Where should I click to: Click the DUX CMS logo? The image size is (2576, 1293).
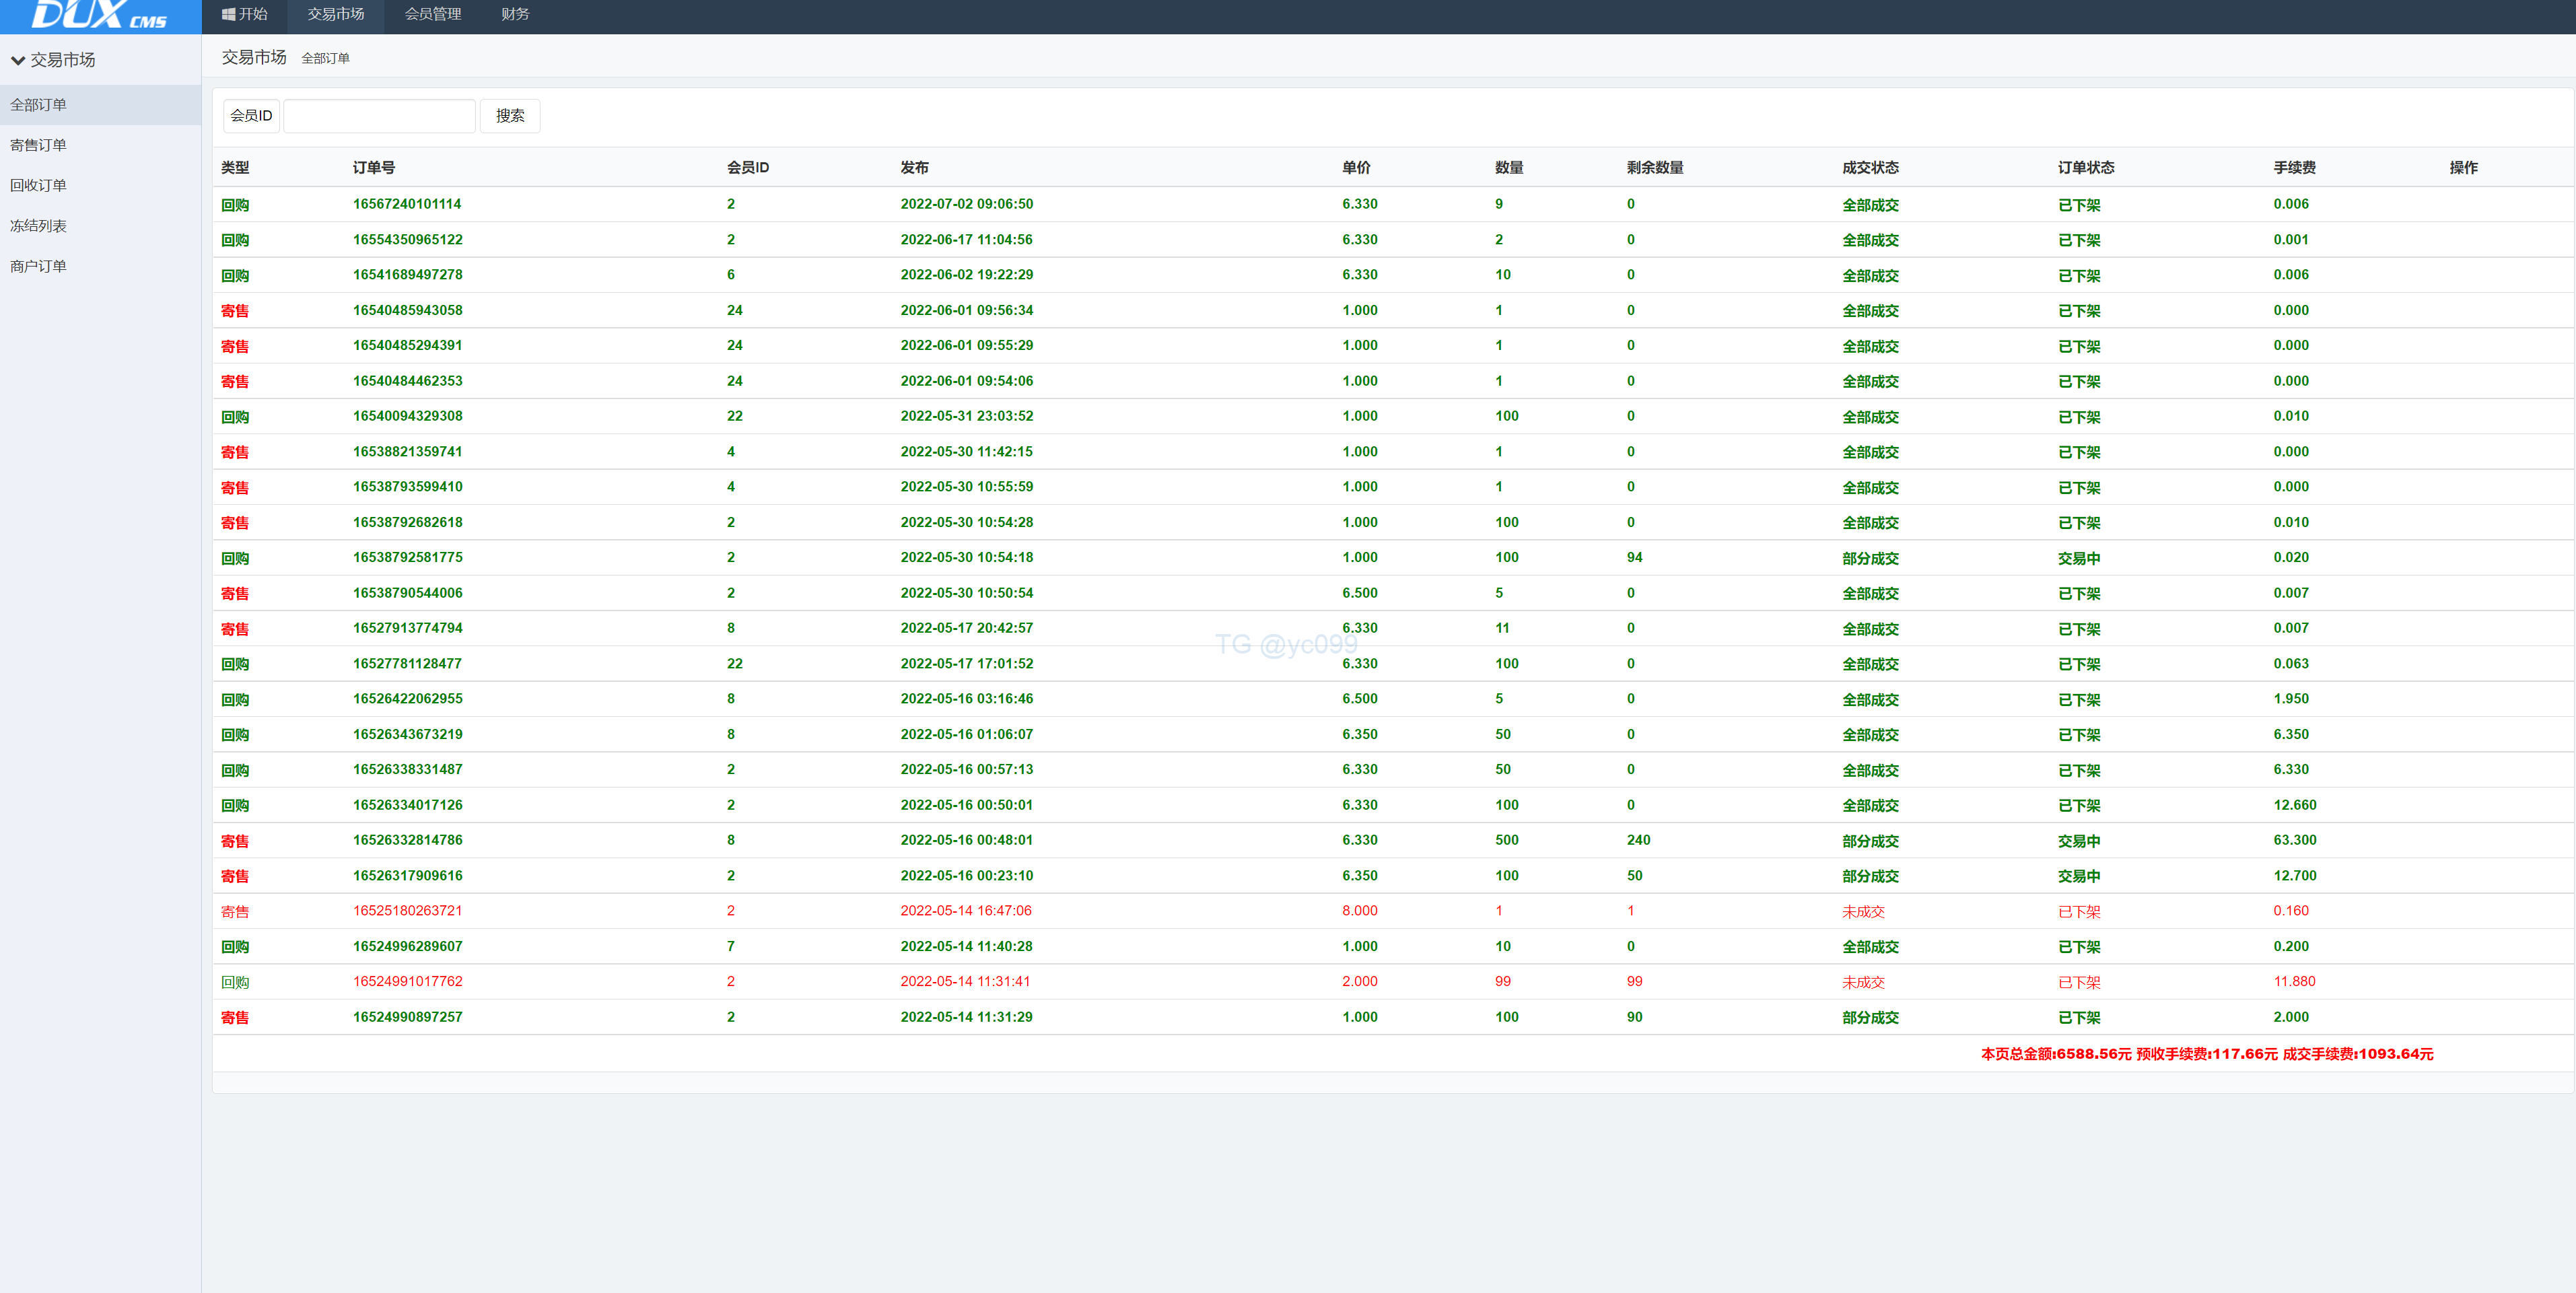(x=99, y=15)
